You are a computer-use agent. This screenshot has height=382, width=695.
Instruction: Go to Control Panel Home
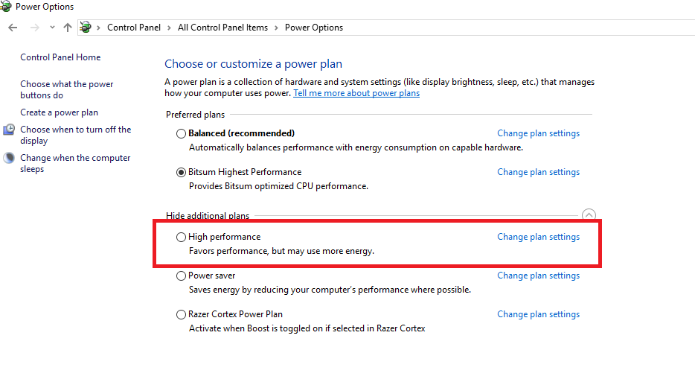60,57
